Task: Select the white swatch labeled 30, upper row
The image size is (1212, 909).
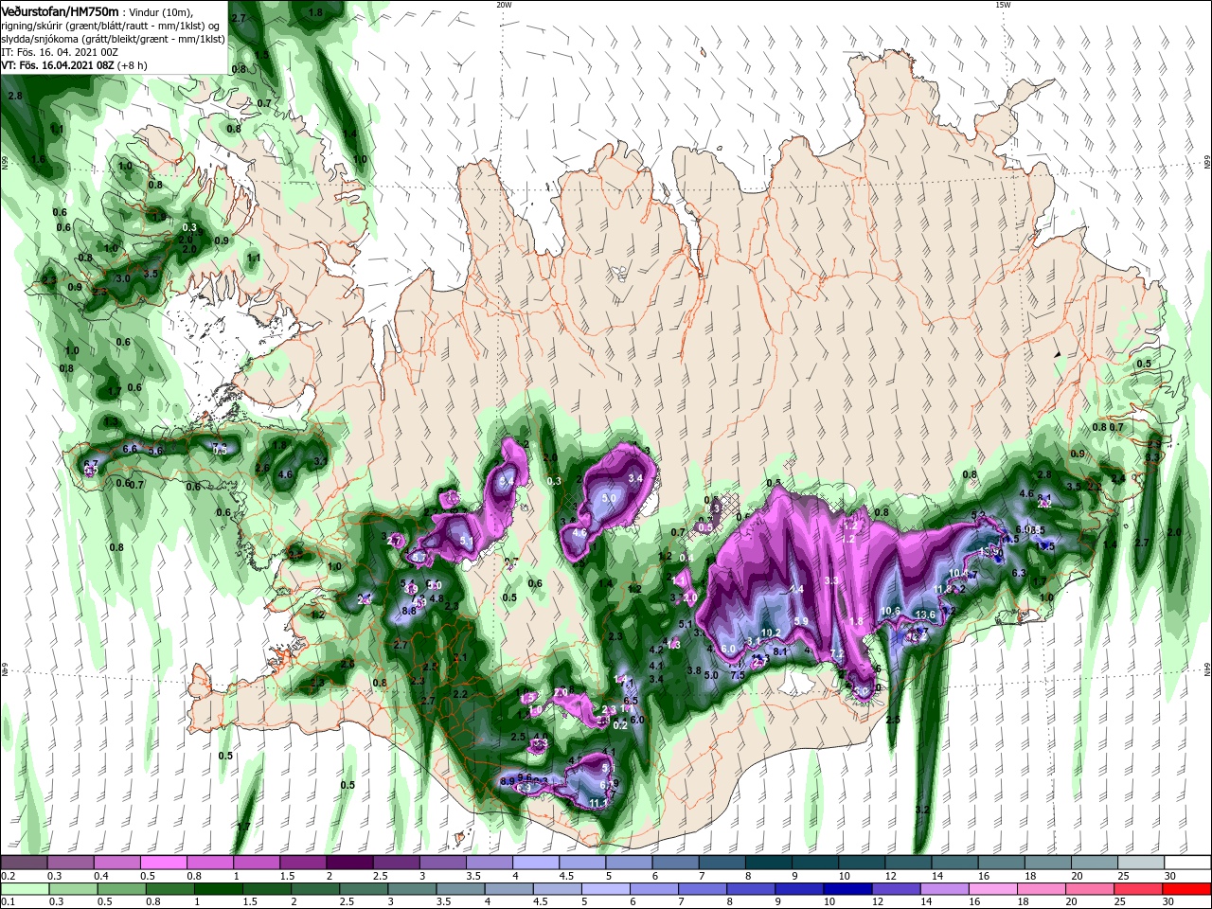Action: pos(1188,863)
